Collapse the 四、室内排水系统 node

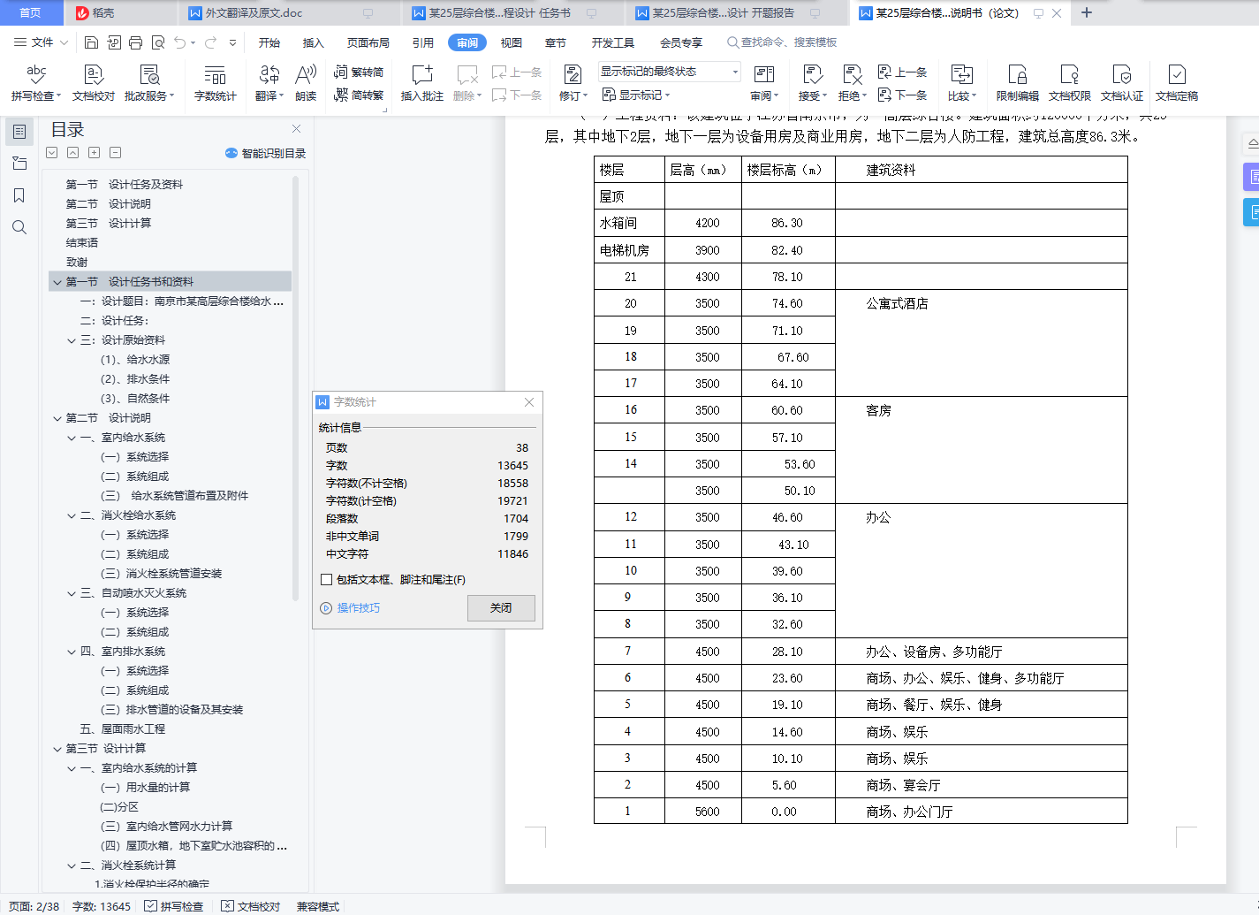(72, 652)
